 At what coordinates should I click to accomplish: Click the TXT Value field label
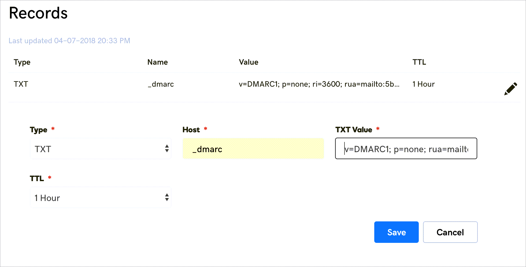354,130
